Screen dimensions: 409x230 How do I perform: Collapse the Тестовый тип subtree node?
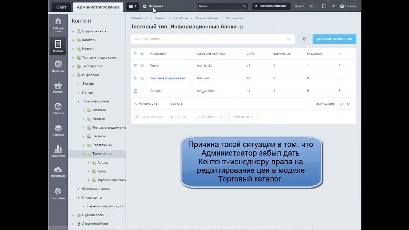pyautogui.click(x=83, y=154)
